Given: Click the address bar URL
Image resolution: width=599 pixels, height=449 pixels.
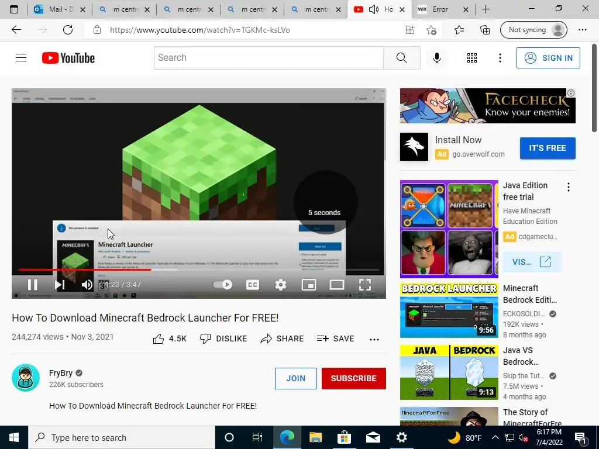Looking at the screenshot, I should click(x=200, y=30).
